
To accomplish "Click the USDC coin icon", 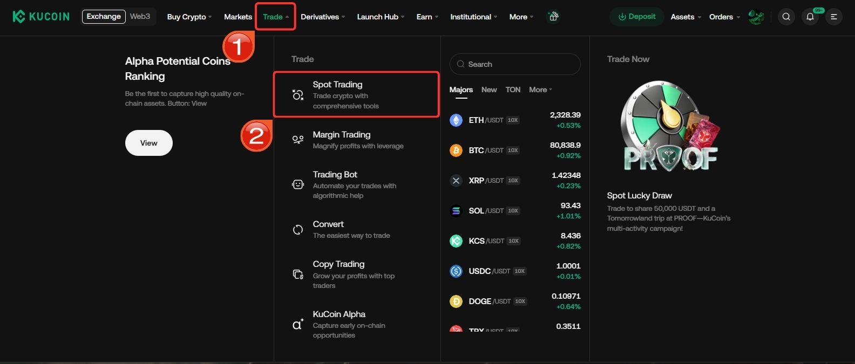I will pyautogui.click(x=456, y=271).
